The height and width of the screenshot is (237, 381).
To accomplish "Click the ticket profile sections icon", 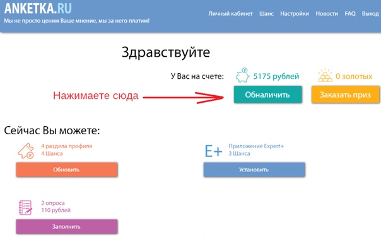I will click(26, 151).
